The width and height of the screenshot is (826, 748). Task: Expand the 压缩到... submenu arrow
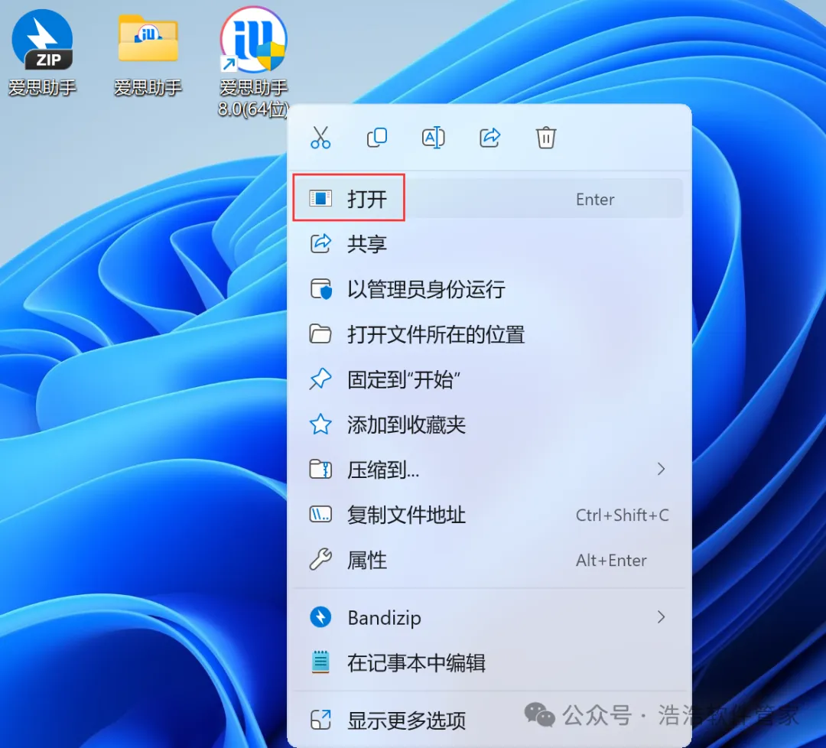pos(661,469)
